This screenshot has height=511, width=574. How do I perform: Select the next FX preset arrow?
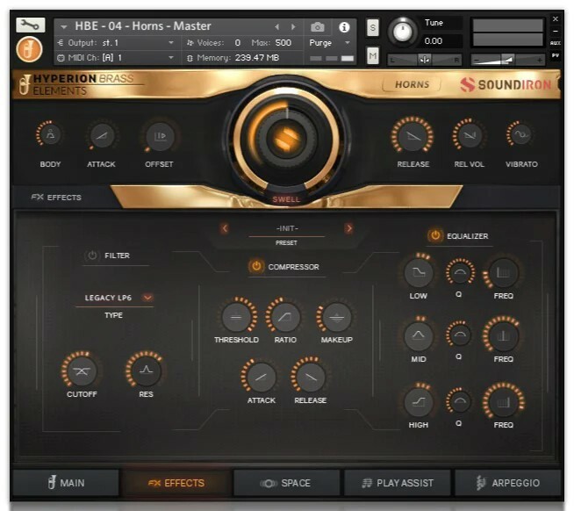pyautogui.click(x=348, y=228)
